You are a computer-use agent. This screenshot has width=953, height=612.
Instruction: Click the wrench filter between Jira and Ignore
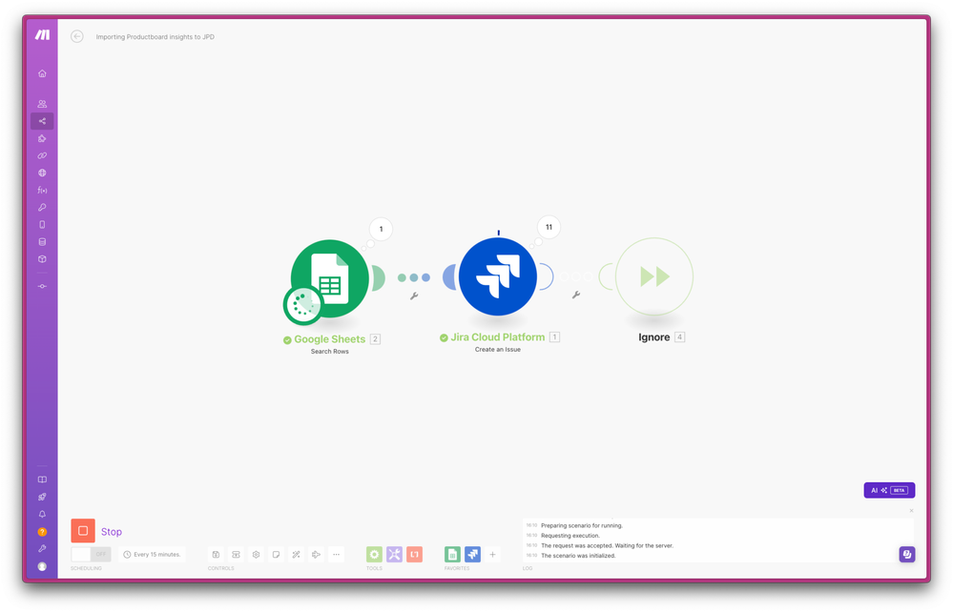click(576, 296)
